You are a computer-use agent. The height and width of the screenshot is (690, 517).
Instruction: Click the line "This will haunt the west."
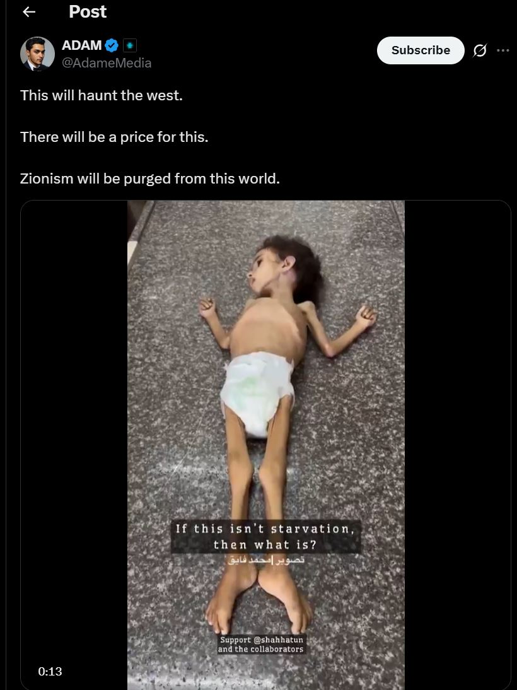(102, 95)
